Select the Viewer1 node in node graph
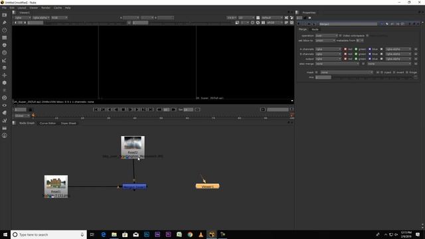This screenshot has height=239, width=425. tap(208, 187)
